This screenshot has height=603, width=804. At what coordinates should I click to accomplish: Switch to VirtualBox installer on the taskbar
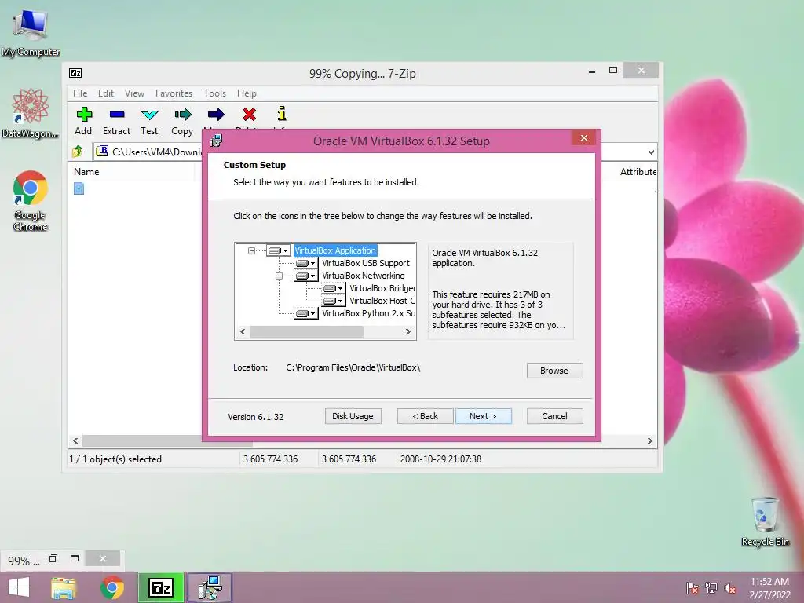[x=210, y=587]
